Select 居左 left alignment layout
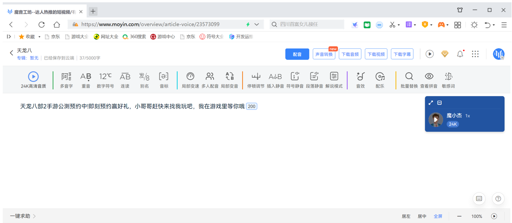The height and width of the screenshot is (223, 512). [x=406, y=216]
